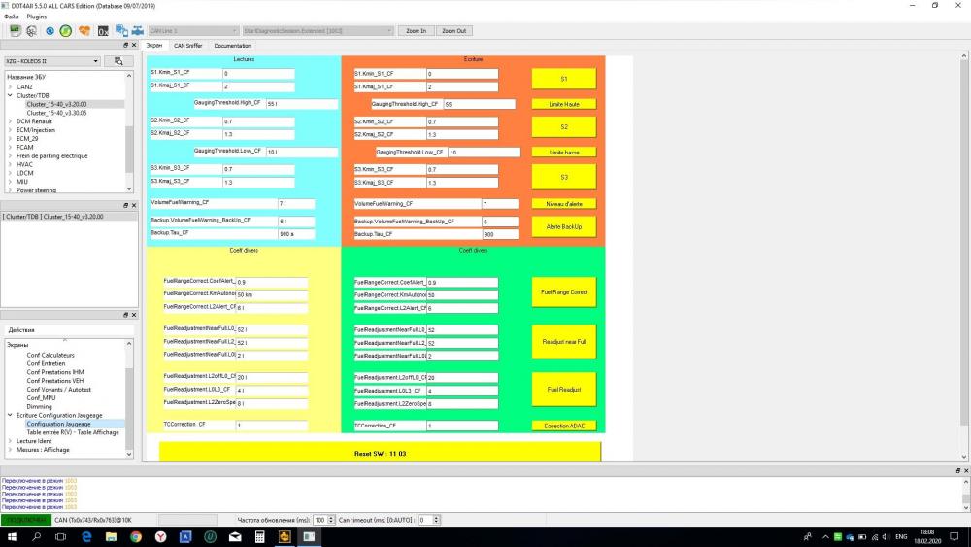
Task: Click the Limite Haute button
Action: (x=563, y=104)
